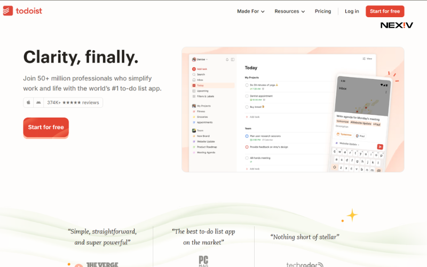Open the Groceries project hashtag
This screenshot has height=267, width=427.
[194, 117]
